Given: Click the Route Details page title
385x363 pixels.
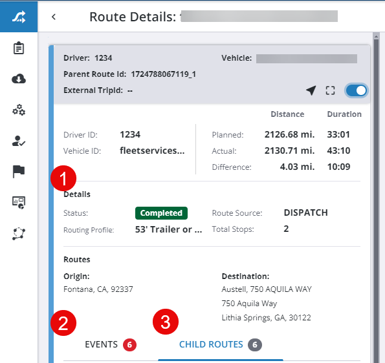Looking at the screenshot, I should [x=133, y=17].
